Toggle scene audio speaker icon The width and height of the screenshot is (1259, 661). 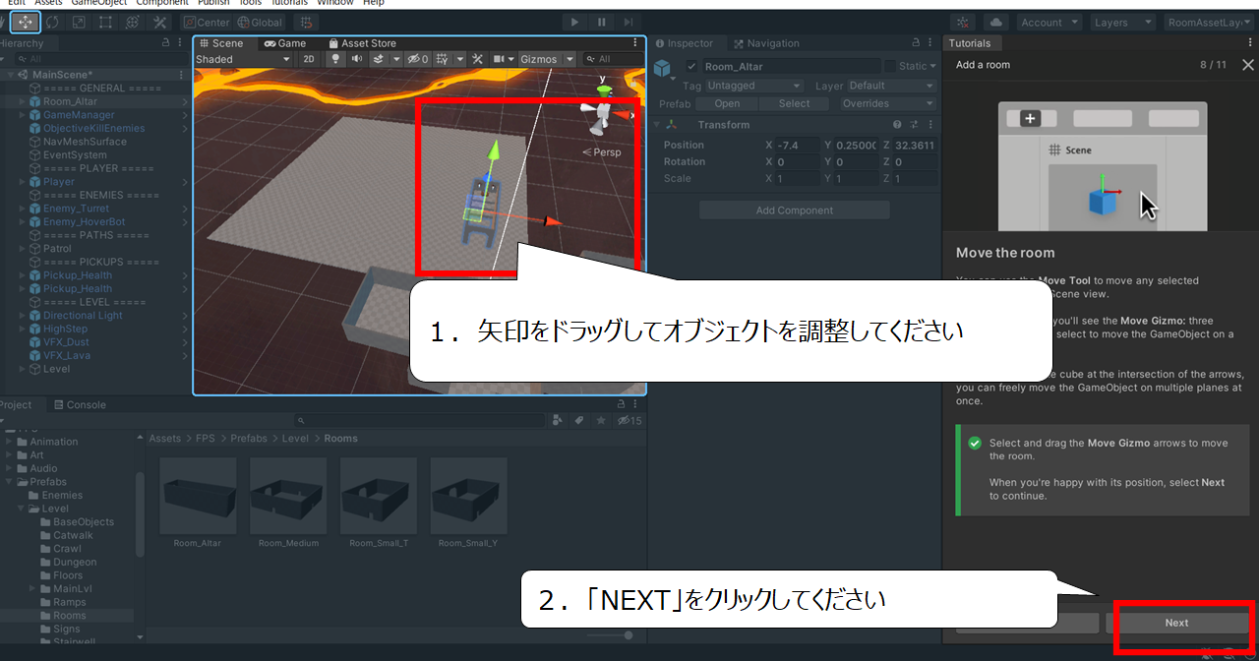(356, 59)
